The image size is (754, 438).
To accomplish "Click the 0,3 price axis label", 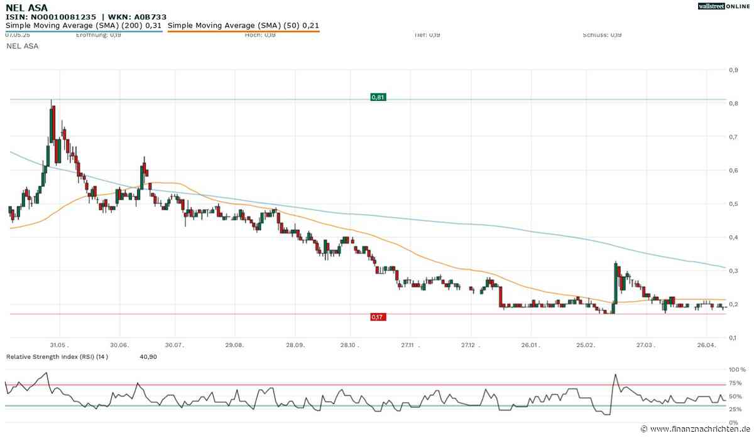I will pos(733,271).
